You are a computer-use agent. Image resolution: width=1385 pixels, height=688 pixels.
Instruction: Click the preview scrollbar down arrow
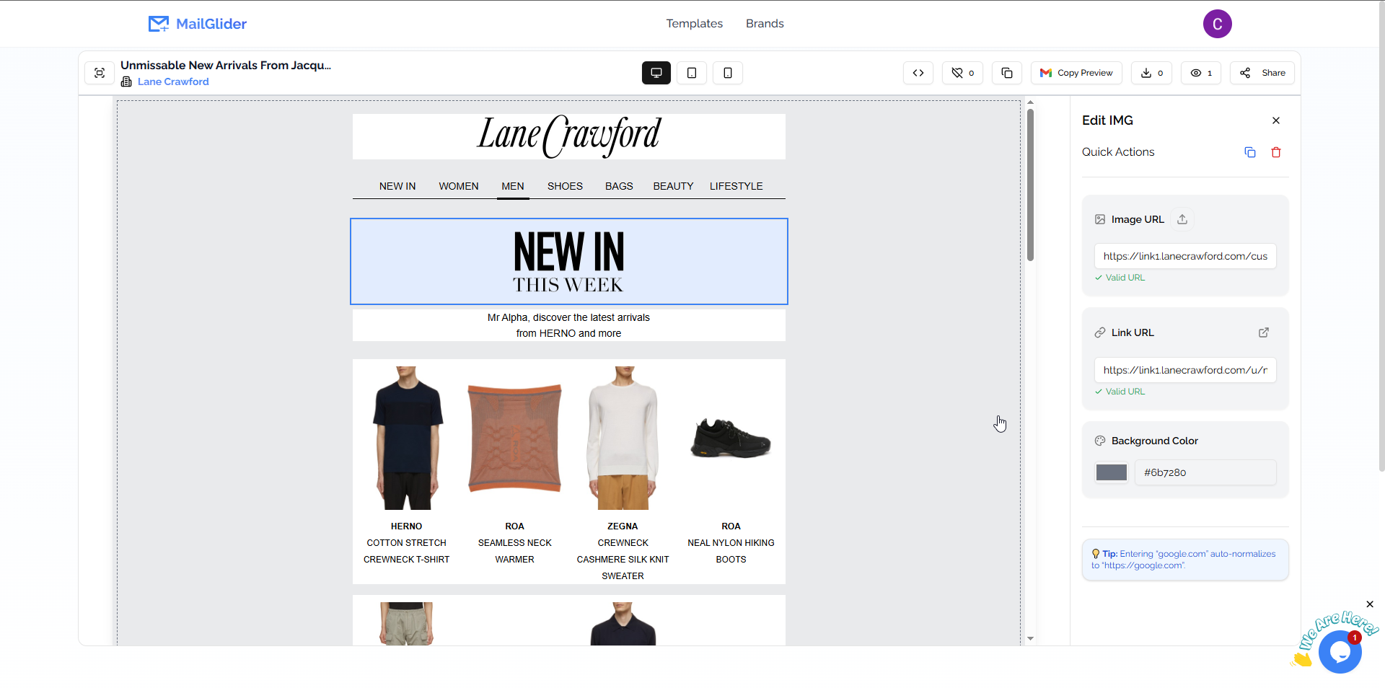(x=1030, y=638)
